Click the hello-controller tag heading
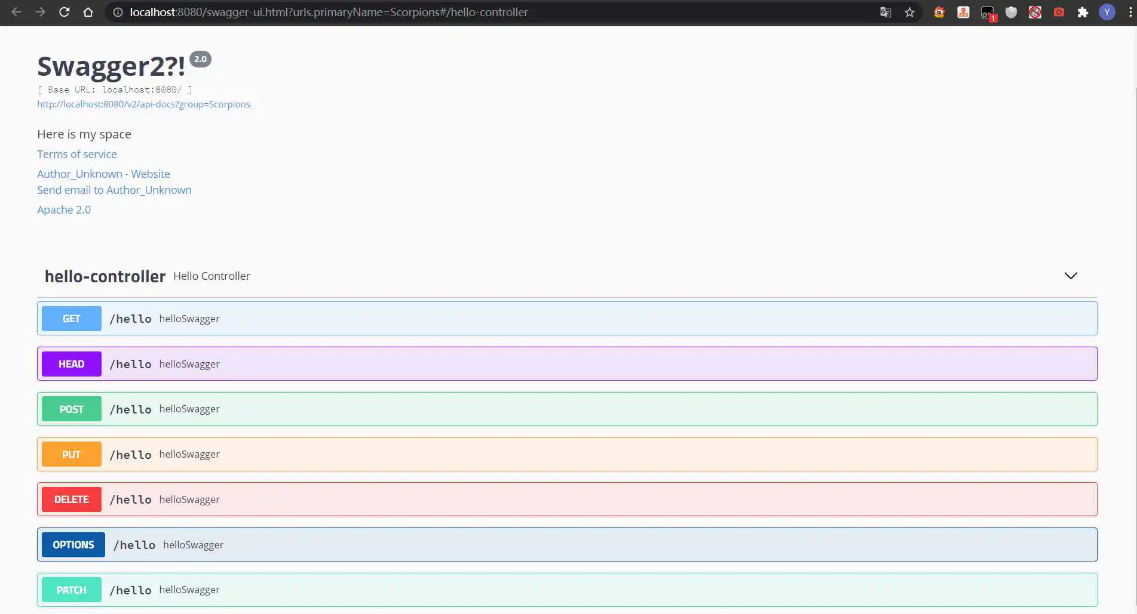 point(105,276)
